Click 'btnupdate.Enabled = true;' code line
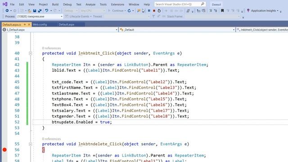Image resolution: width=288 pixels, height=162 pixels. (82, 122)
